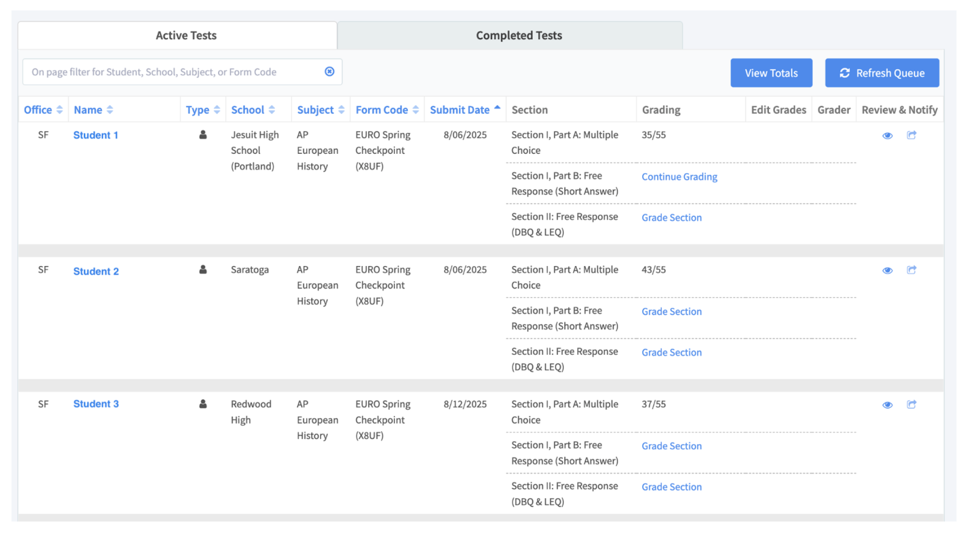
Task: Click the person type icon for Student 1
Action: click(x=203, y=135)
